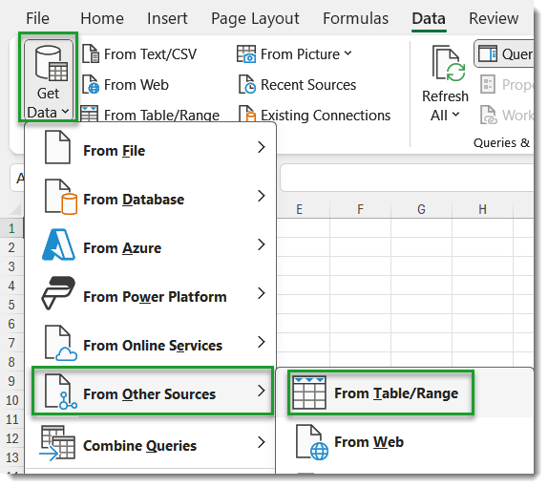Click the submenu From Table/Range table icon
The image size is (548, 488).
pyautogui.click(x=309, y=393)
